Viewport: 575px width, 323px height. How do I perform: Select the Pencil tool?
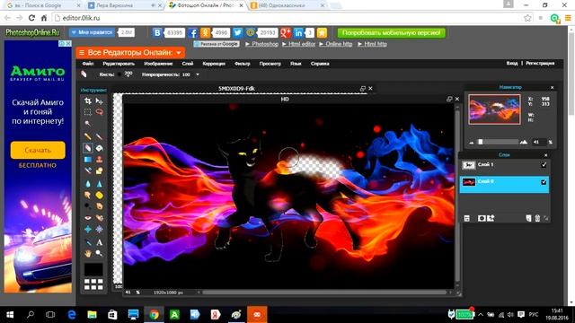click(x=88, y=136)
